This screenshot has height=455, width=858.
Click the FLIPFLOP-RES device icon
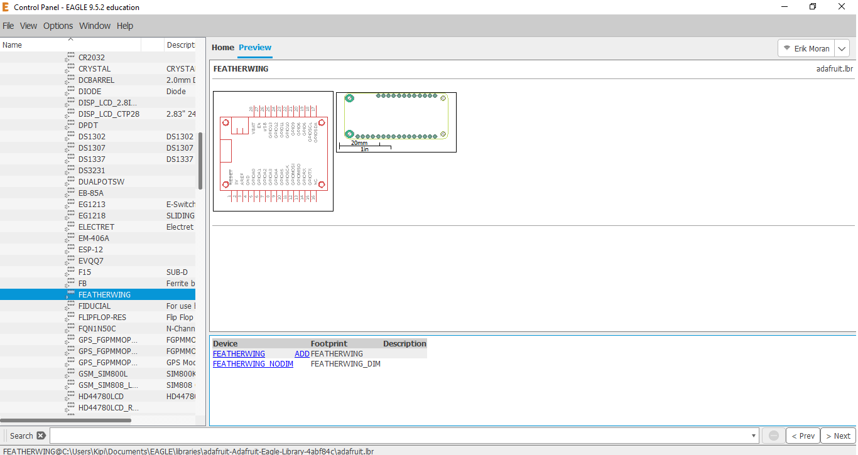(70, 317)
